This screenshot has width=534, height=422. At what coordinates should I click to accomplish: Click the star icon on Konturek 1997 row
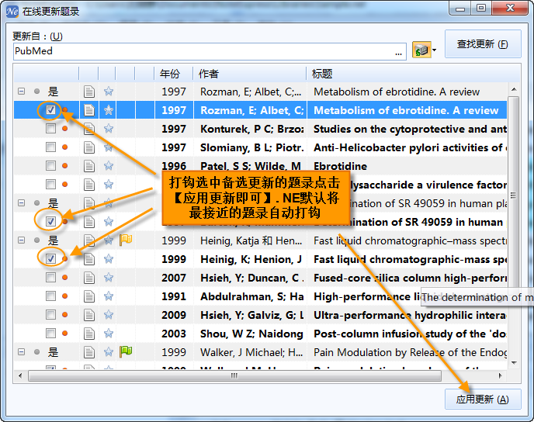pos(109,128)
